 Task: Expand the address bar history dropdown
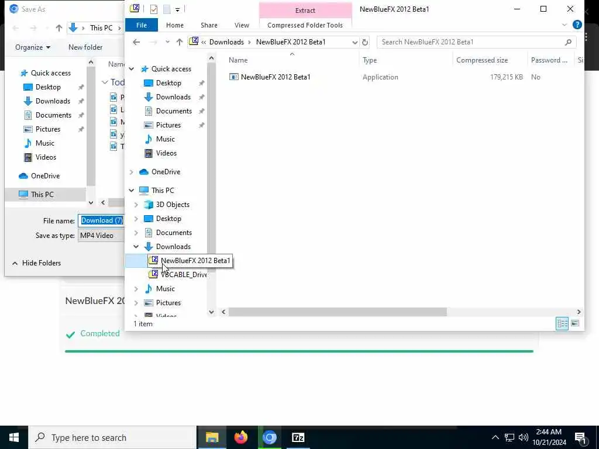(354, 42)
